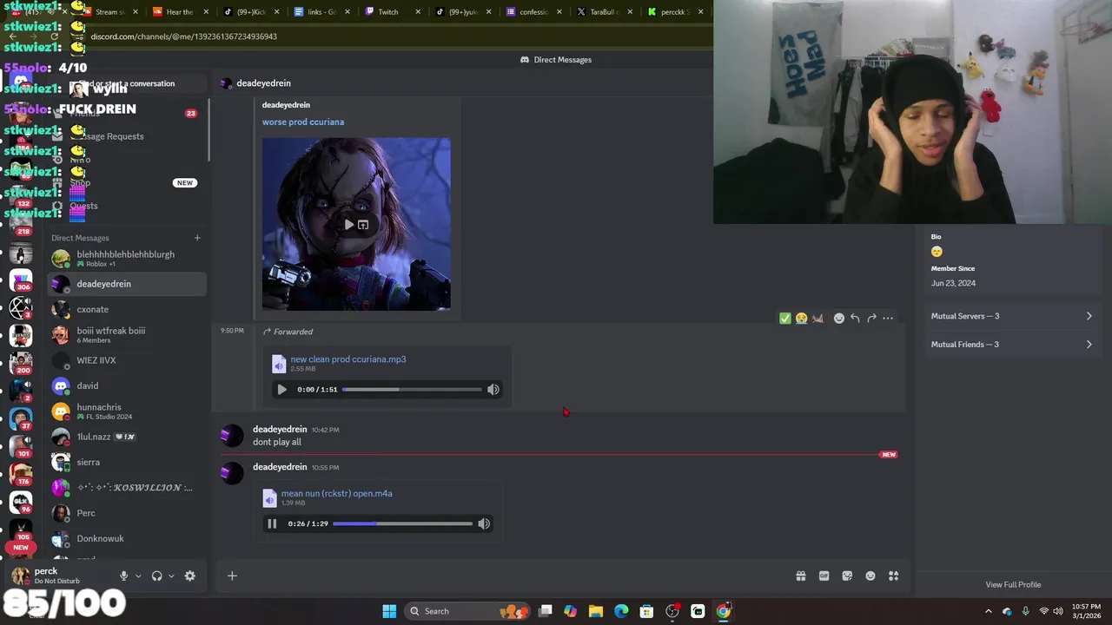Show hidden system tray icons
This screenshot has height=625, width=1112.
coord(988,611)
